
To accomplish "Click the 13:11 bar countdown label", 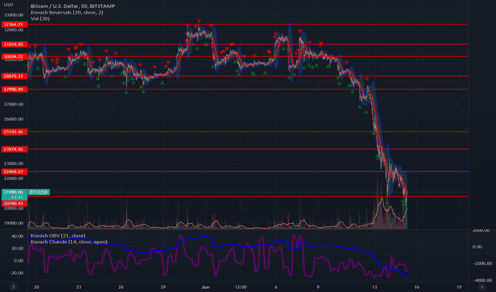I will coord(17,197).
